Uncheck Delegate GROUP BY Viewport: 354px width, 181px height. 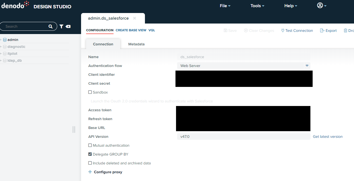[90, 154]
